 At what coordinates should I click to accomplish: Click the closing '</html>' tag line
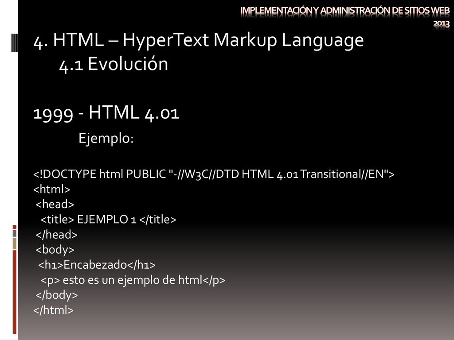click(54, 310)
